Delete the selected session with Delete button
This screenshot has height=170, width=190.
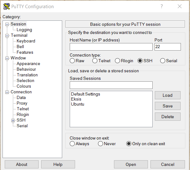pos(167,117)
